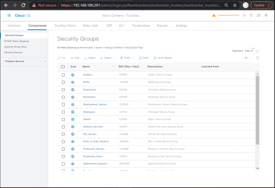Open the Export dropdown

point(108,58)
